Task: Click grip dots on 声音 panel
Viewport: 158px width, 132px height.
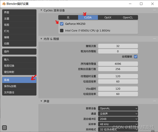Action: coord(154,101)
